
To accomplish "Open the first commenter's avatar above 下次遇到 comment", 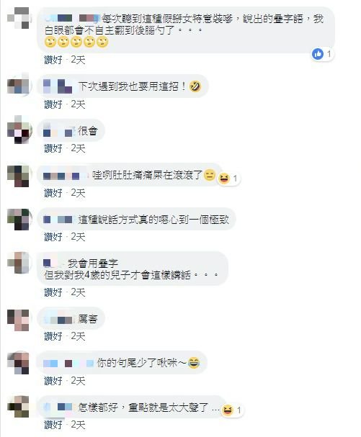I will [x=18, y=18].
